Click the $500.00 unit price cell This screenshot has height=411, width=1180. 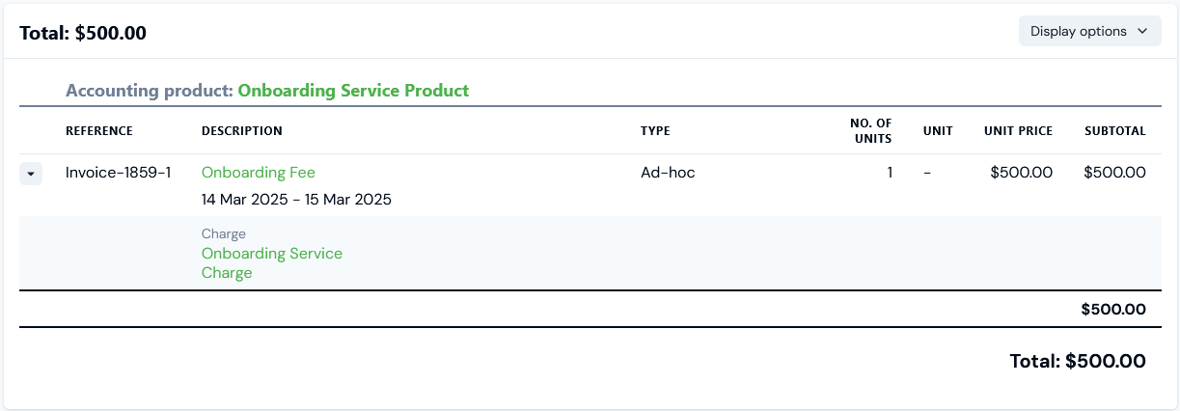point(1021,173)
